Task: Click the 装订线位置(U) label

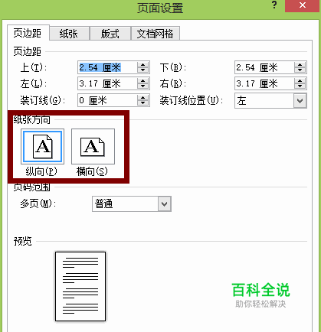Action: (x=191, y=100)
